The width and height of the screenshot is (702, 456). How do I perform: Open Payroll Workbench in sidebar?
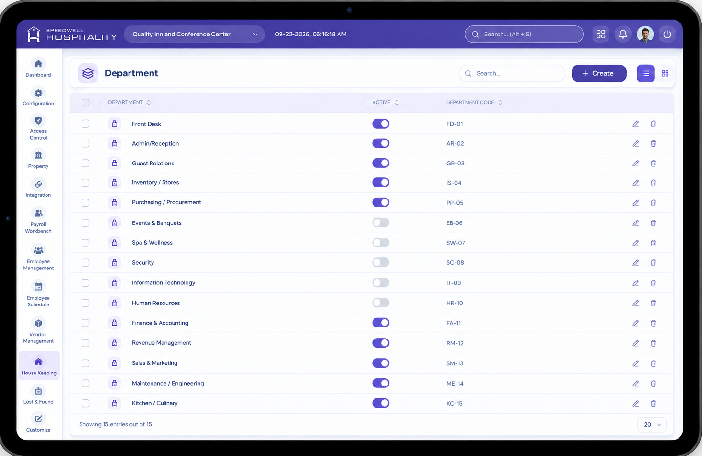click(x=38, y=221)
